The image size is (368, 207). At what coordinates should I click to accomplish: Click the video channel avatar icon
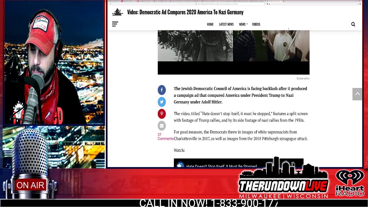[x=180, y=165]
